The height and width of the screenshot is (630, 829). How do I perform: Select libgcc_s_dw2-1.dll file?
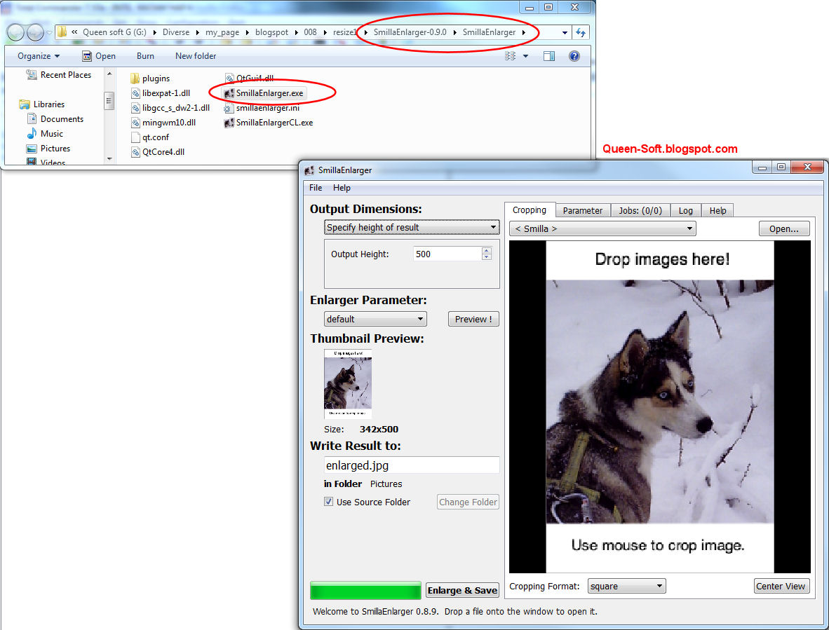[170, 108]
